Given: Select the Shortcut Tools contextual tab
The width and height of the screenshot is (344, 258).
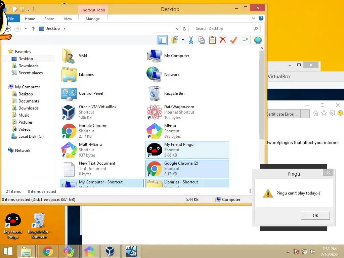Looking at the screenshot, I should click(x=93, y=10).
